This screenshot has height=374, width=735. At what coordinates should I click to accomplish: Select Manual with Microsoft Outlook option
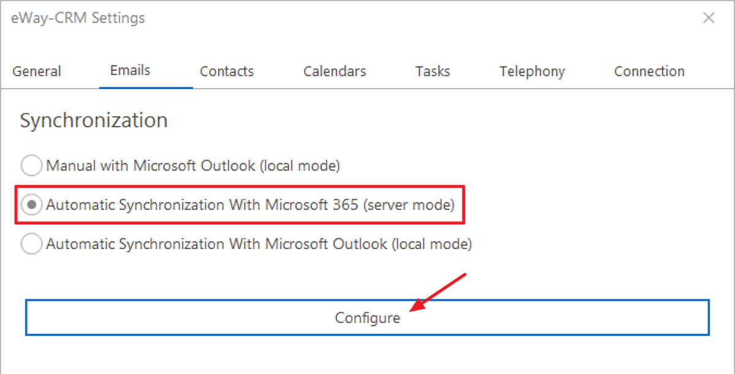click(x=181, y=166)
